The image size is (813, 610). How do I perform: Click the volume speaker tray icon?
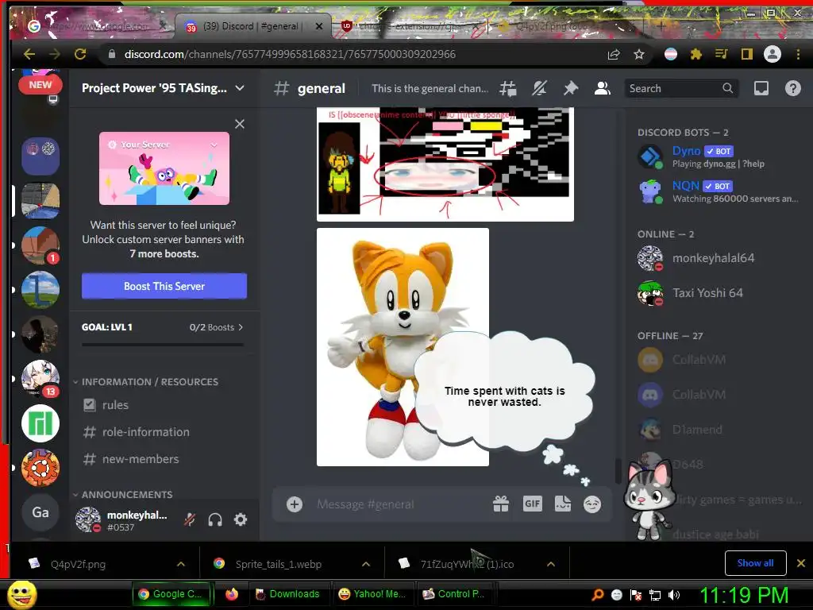point(674,595)
